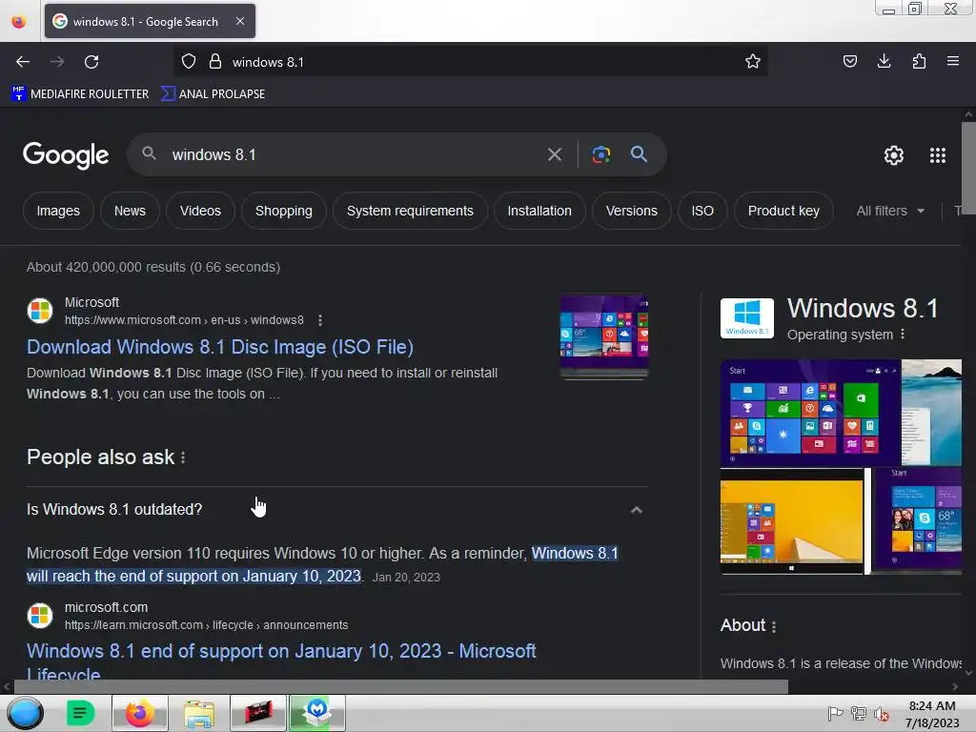976x732 pixels.
Task: Open the Google logo homepage link
Action: 66,155
